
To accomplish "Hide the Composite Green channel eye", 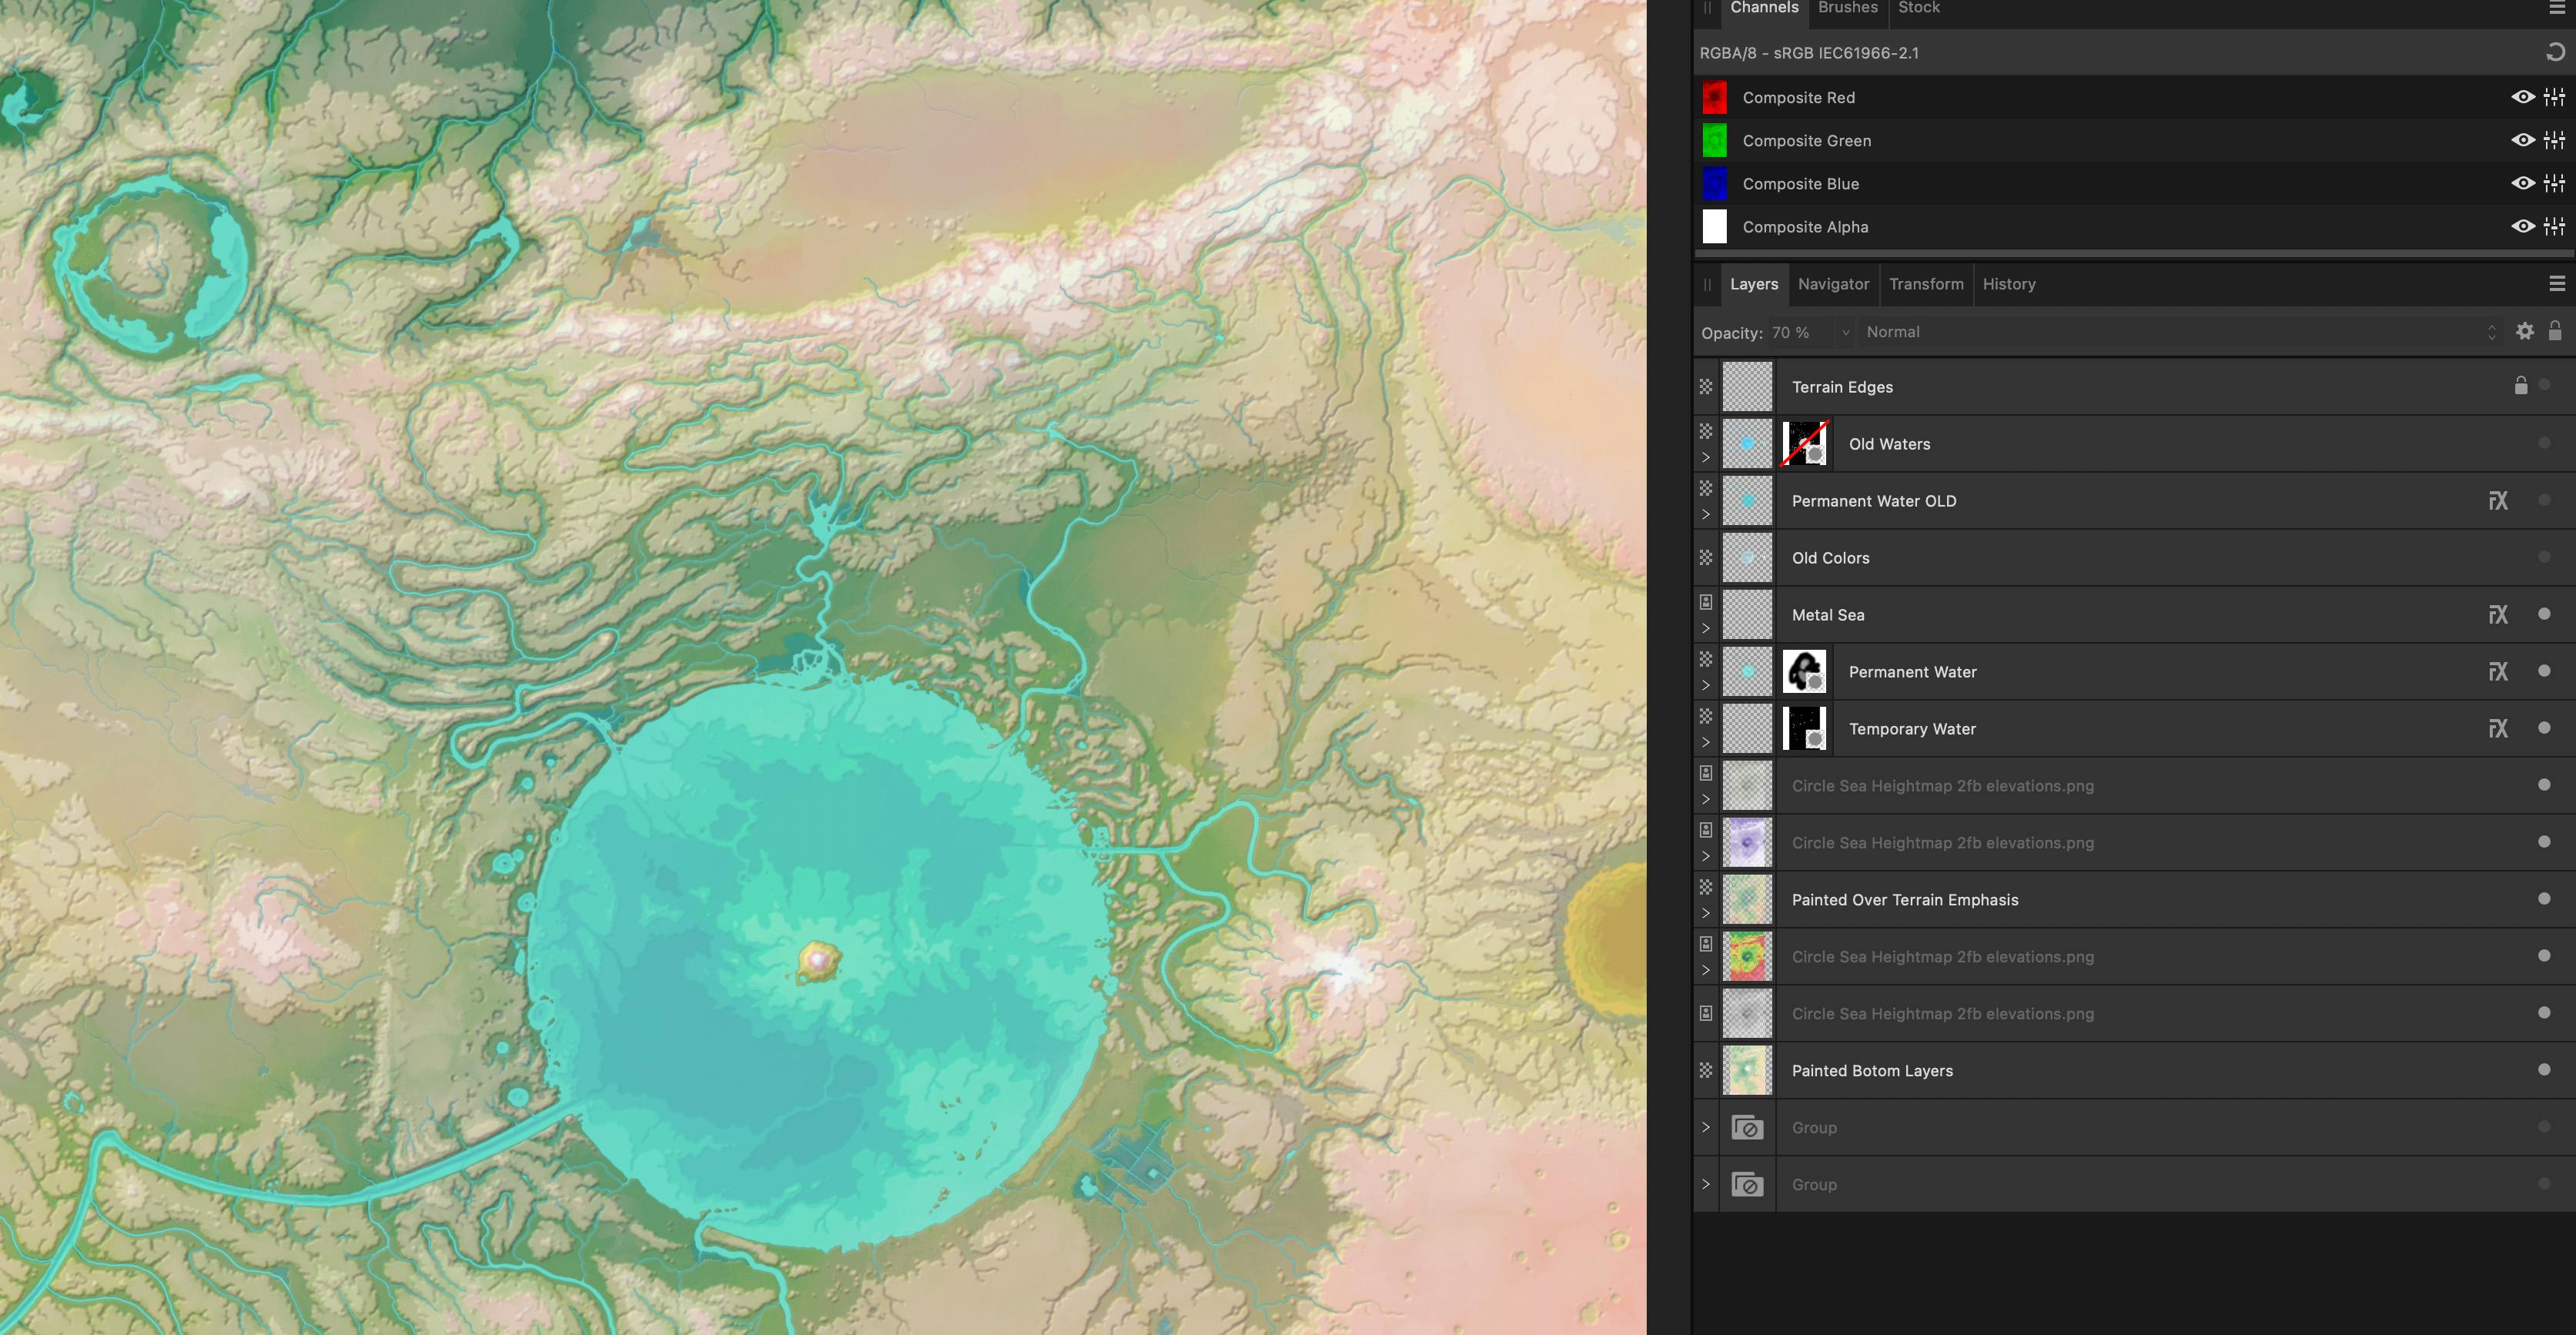I will (2522, 140).
